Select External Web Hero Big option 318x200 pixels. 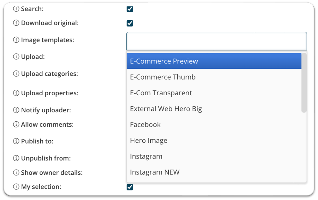tap(214, 109)
